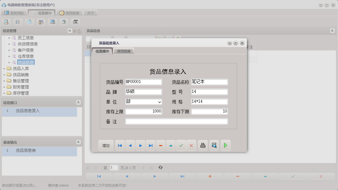Delete the current record with the red minus icon
Screen dimensions: 338x190
tap(161, 145)
